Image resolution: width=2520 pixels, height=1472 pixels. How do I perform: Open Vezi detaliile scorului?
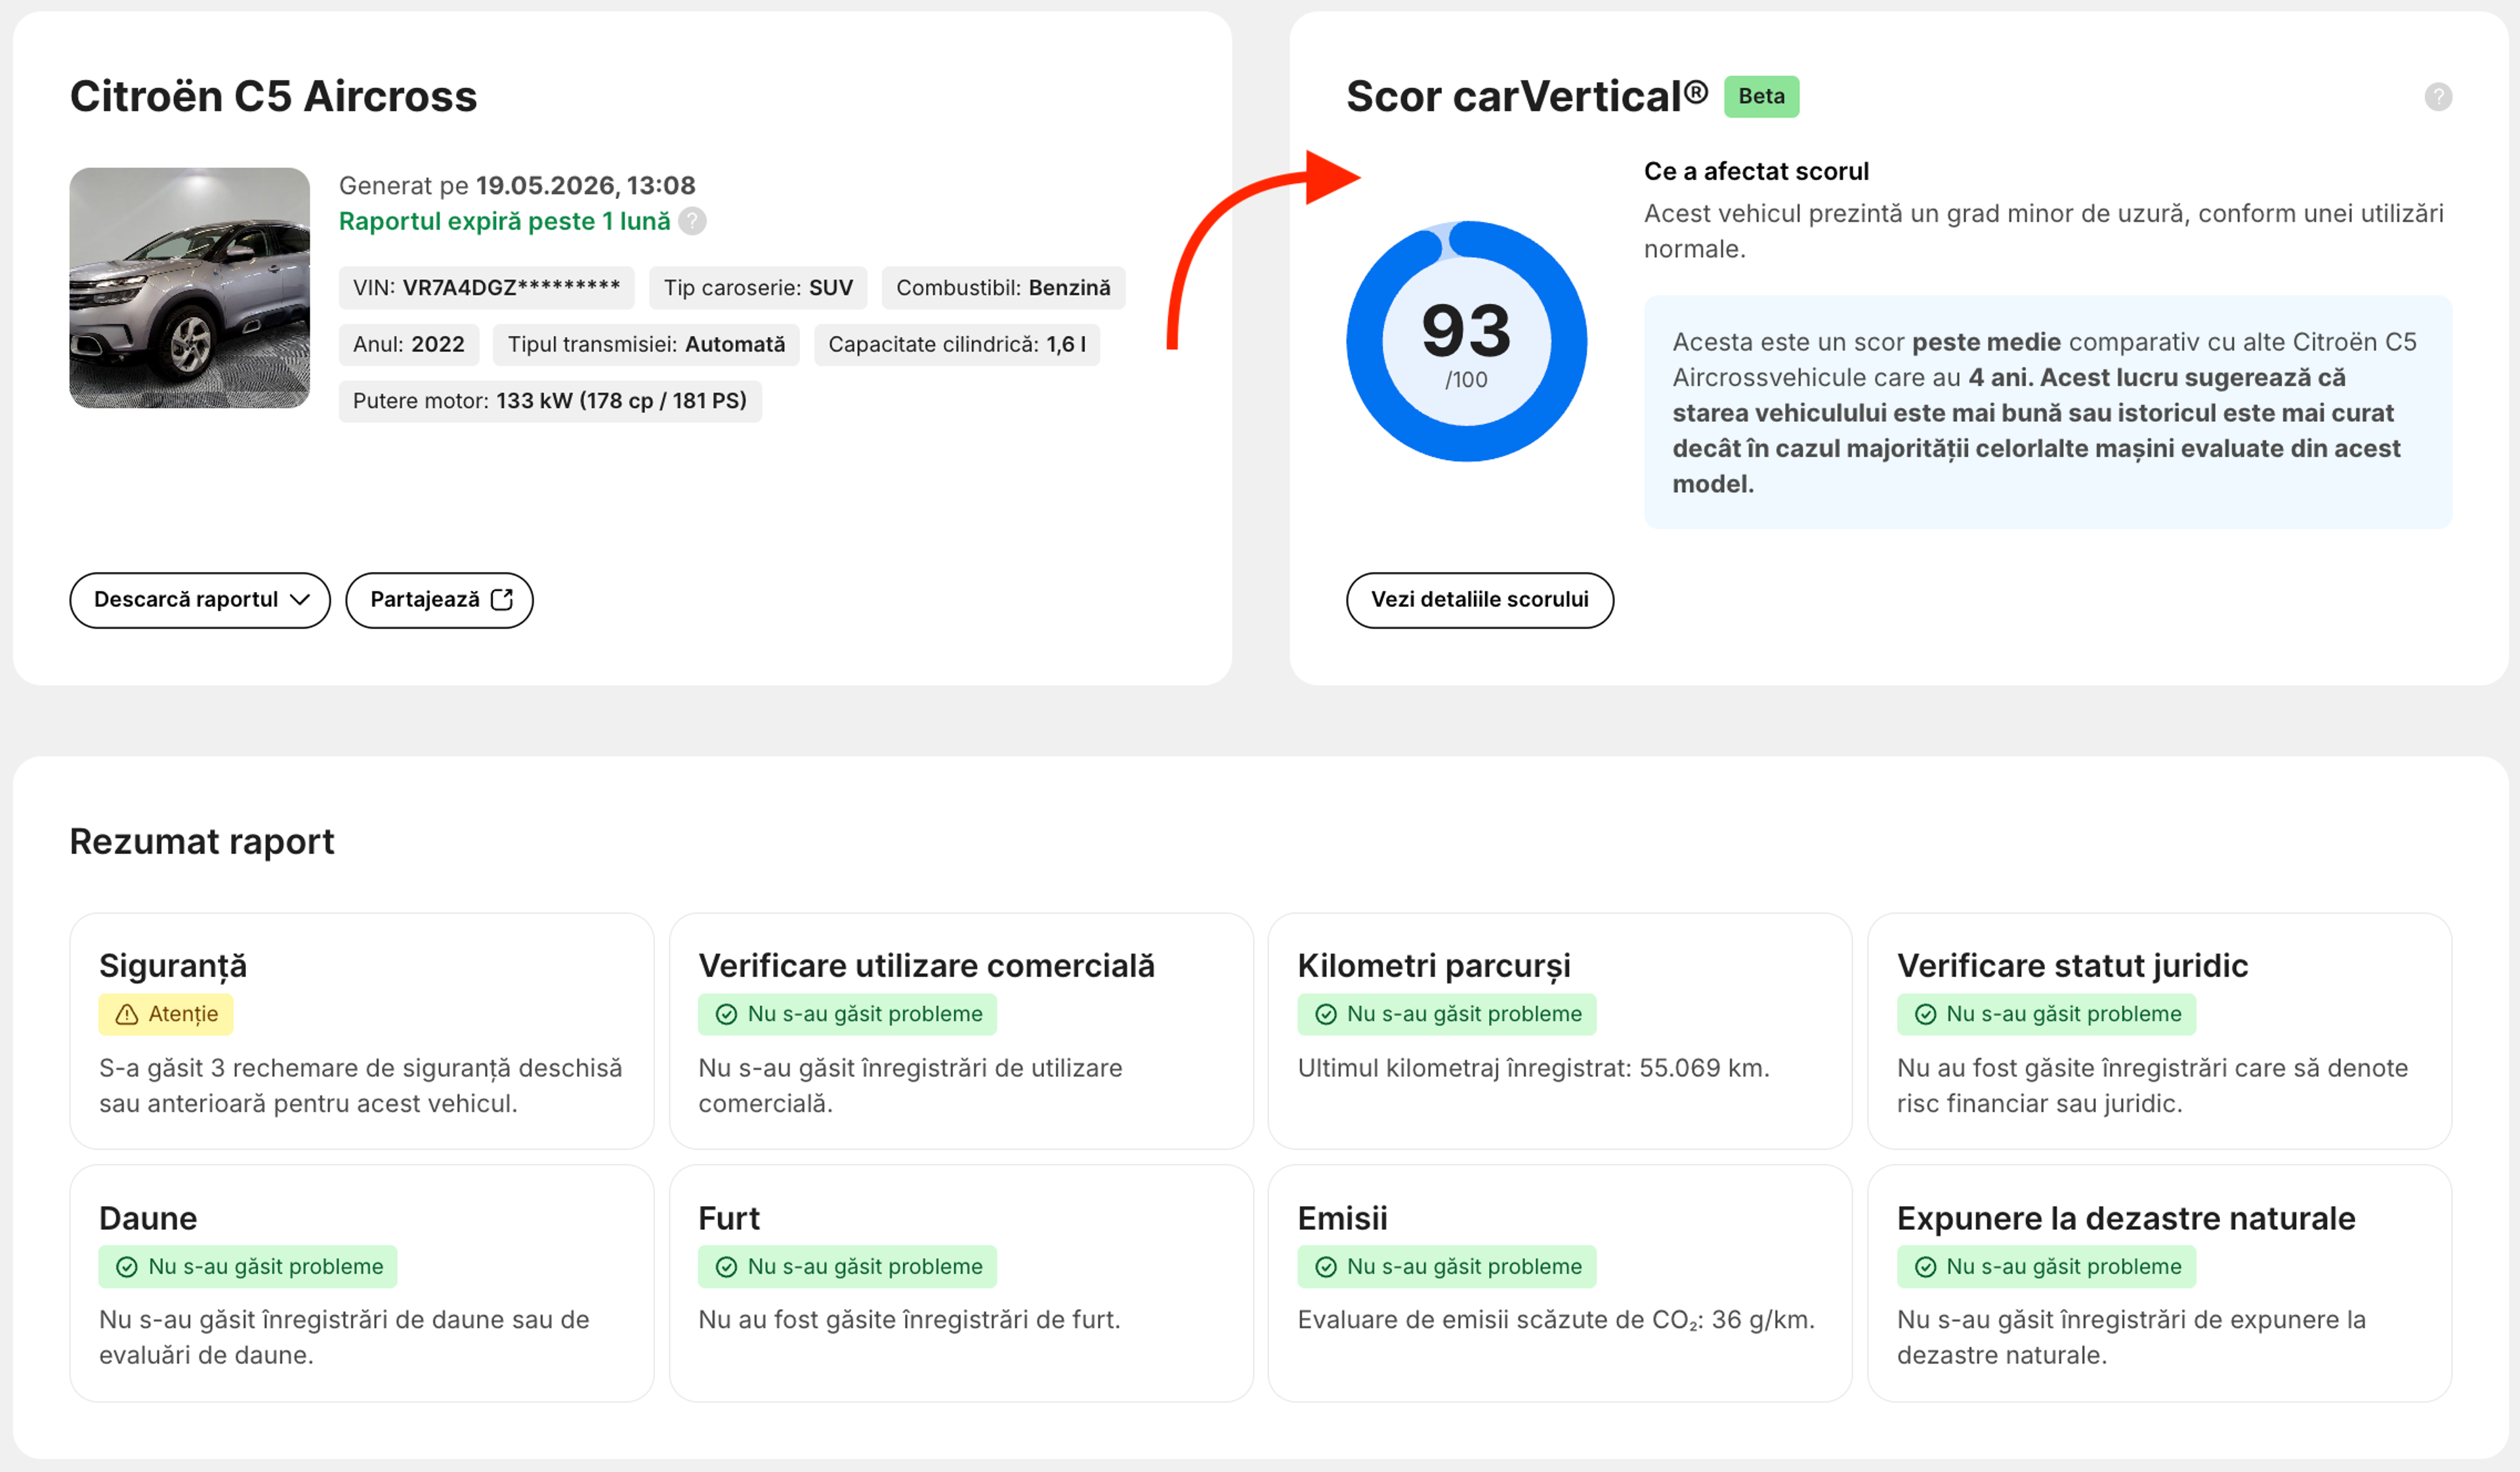tap(1479, 600)
